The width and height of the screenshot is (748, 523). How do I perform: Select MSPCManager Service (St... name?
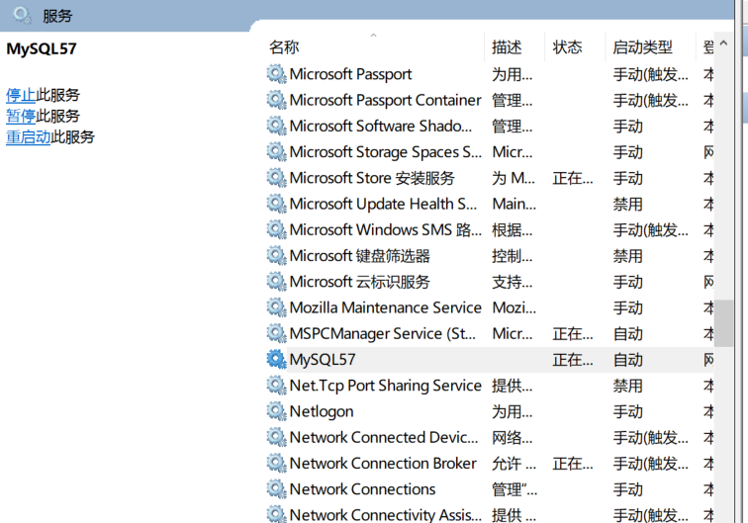pos(383,333)
